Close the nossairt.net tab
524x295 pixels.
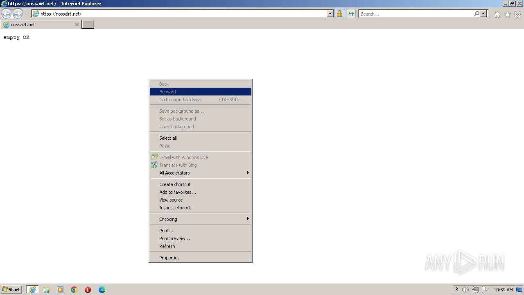77,25
